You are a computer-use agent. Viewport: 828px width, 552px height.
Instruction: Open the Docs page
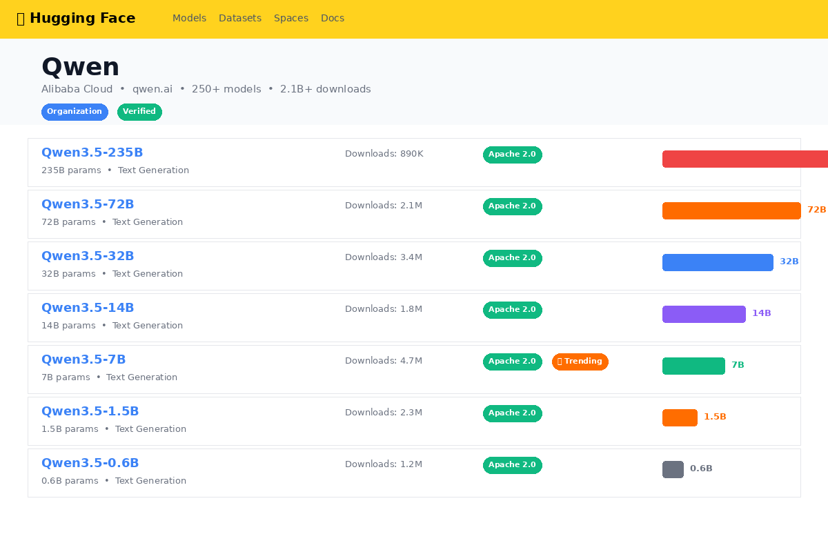[x=332, y=19]
